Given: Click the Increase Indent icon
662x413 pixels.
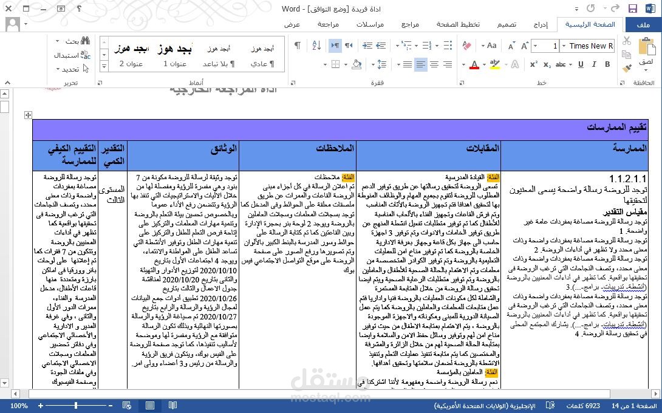Looking at the screenshot, I should [x=367, y=45].
